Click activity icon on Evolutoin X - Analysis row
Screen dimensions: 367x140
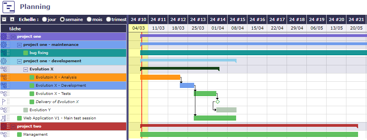(x=3, y=77)
